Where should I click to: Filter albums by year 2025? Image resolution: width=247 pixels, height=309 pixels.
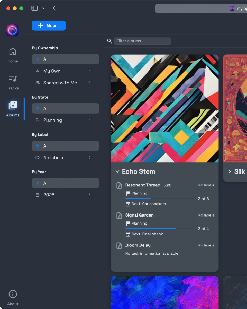coord(66,195)
